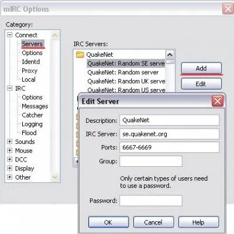
Task: Click the Description input field
Action: click(x=170, y=120)
